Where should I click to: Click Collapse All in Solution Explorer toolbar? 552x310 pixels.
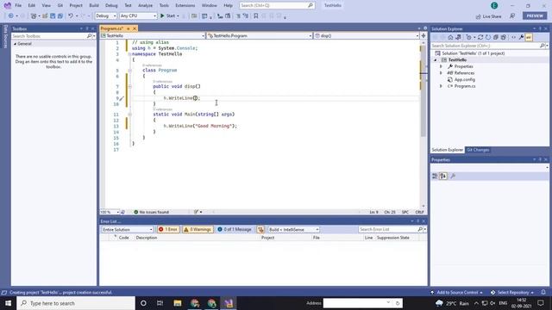496,37
